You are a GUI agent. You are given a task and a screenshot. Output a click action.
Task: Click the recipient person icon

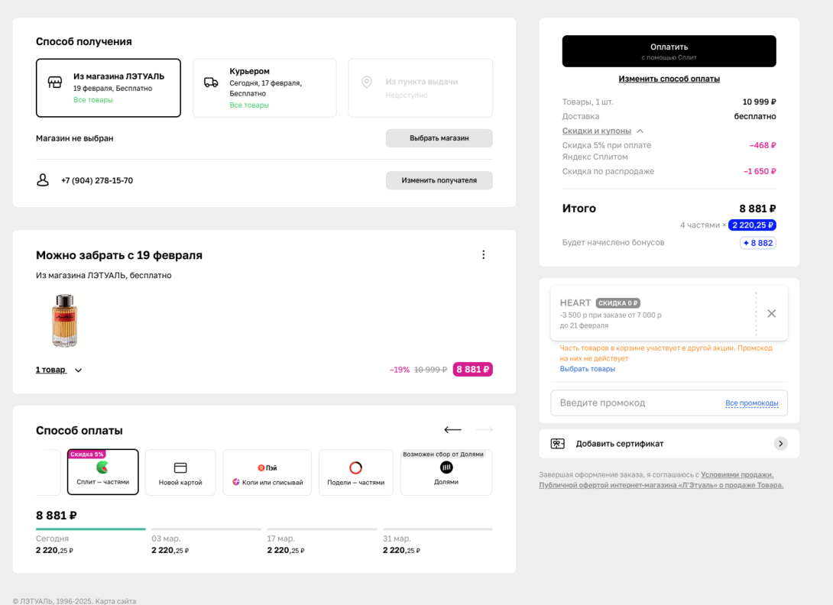pyautogui.click(x=43, y=180)
